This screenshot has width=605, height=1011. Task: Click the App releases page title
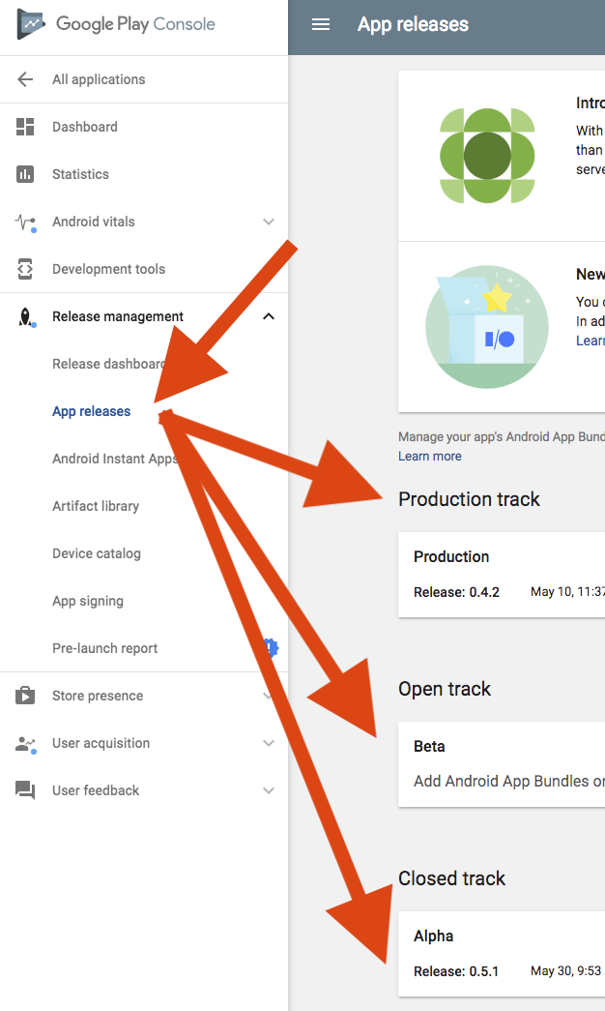tap(413, 24)
